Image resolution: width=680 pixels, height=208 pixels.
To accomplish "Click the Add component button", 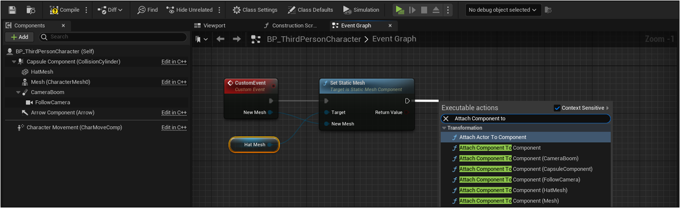I will 19,37.
